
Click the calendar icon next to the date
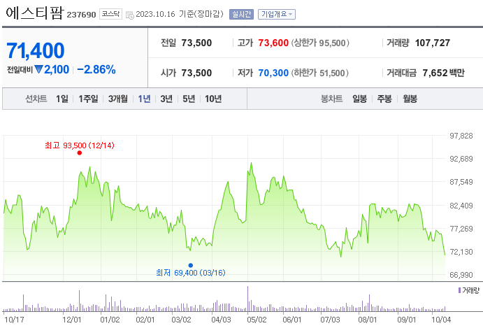(130, 15)
